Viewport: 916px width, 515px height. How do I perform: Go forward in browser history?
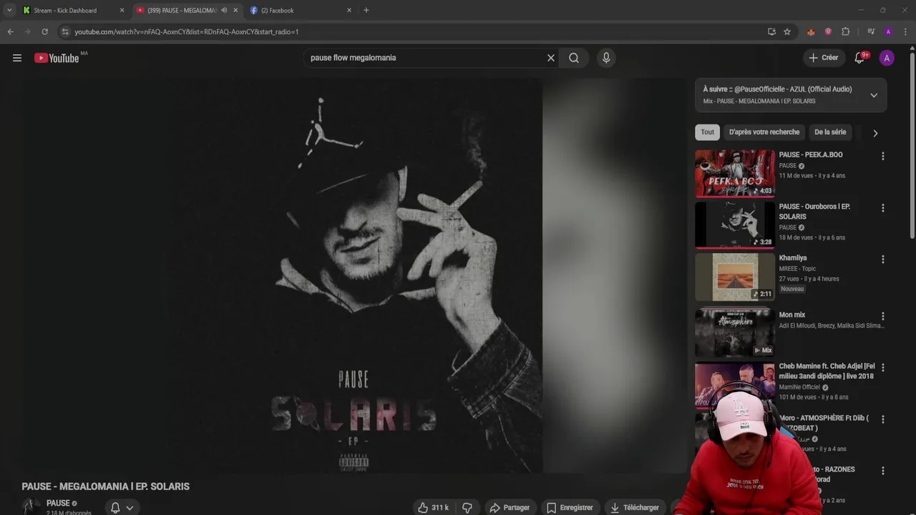[x=27, y=31]
